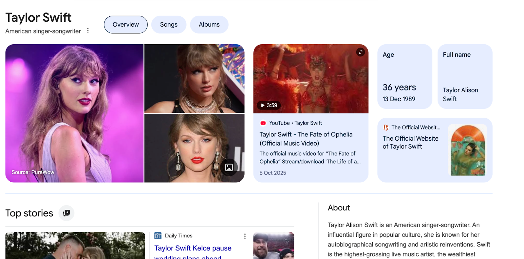Screen dimensions: 524x259
Task: Open the portrait photo with red lipstick and earrings
Action: point(195,148)
